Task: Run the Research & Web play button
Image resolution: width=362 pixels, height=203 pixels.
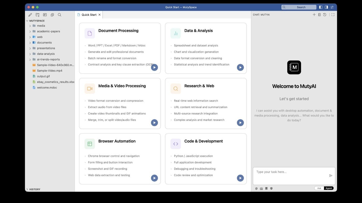Action: (x=240, y=123)
